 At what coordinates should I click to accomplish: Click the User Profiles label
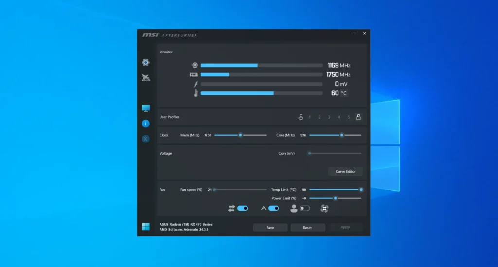click(x=169, y=117)
